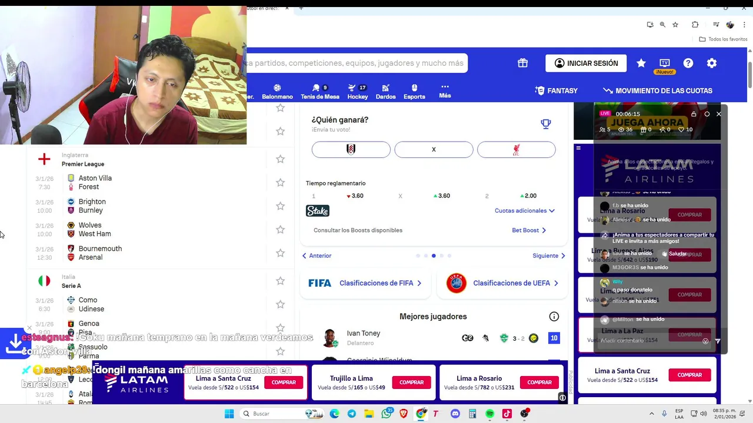
Task: Vote for the draw X option
Action: click(x=434, y=150)
